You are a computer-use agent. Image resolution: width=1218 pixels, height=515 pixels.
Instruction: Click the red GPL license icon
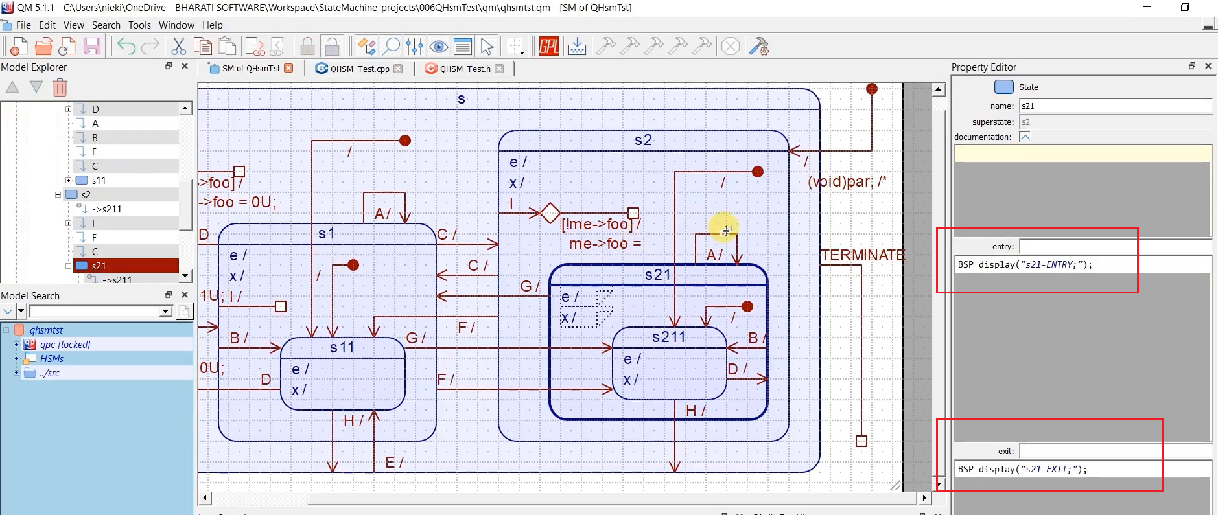(549, 47)
